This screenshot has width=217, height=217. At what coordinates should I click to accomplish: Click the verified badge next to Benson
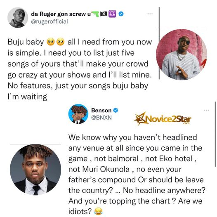coord(116,110)
